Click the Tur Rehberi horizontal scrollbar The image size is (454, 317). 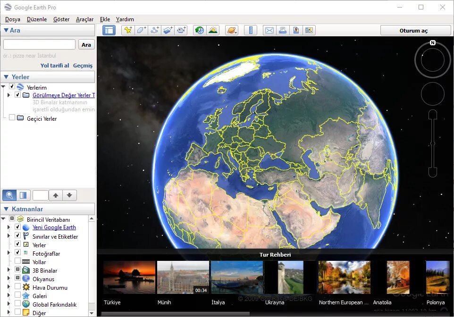[175, 314]
